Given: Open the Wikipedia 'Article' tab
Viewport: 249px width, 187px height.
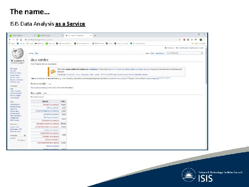Looking at the screenshot, I should [x=31, y=53].
